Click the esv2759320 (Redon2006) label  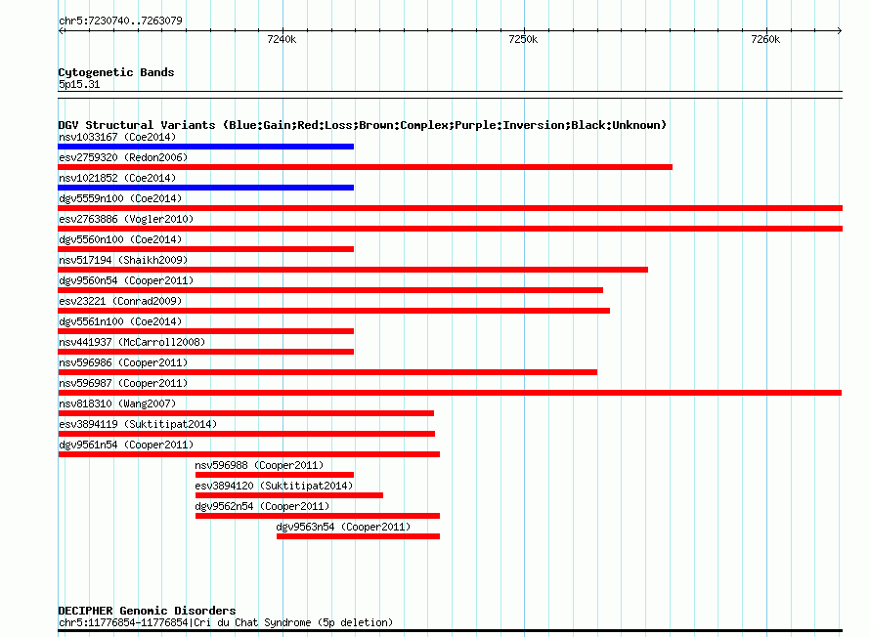click(123, 157)
